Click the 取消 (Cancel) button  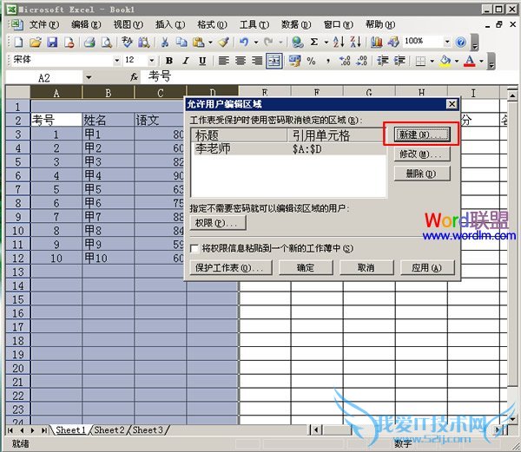point(366,267)
